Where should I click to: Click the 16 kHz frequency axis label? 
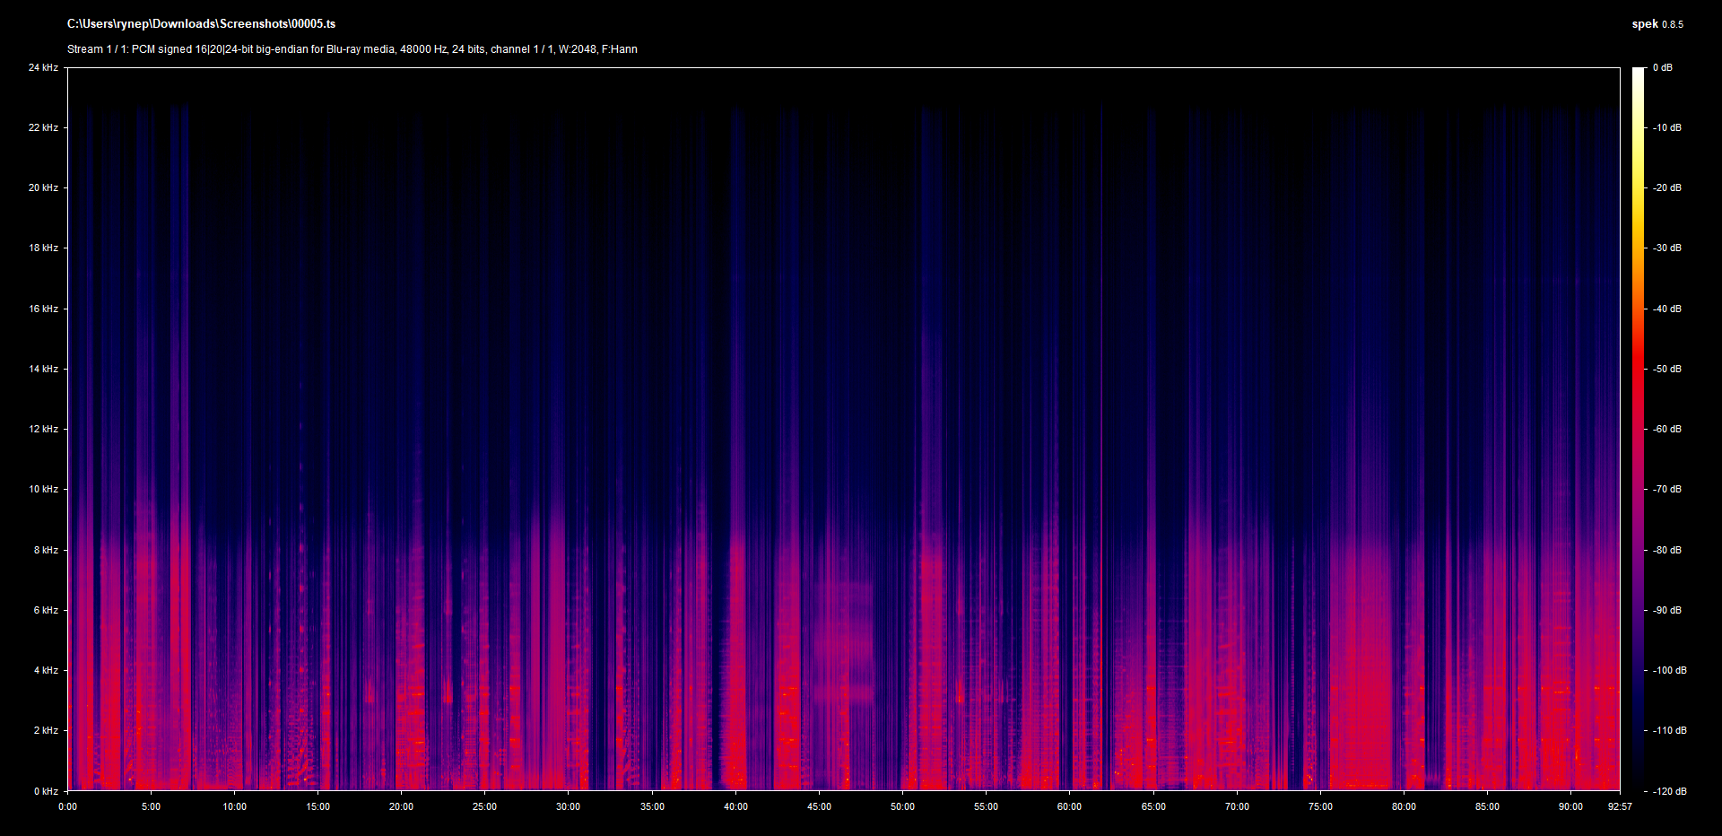(43, 309)
